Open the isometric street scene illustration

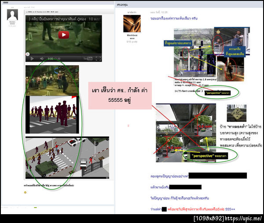coord(67,157)
